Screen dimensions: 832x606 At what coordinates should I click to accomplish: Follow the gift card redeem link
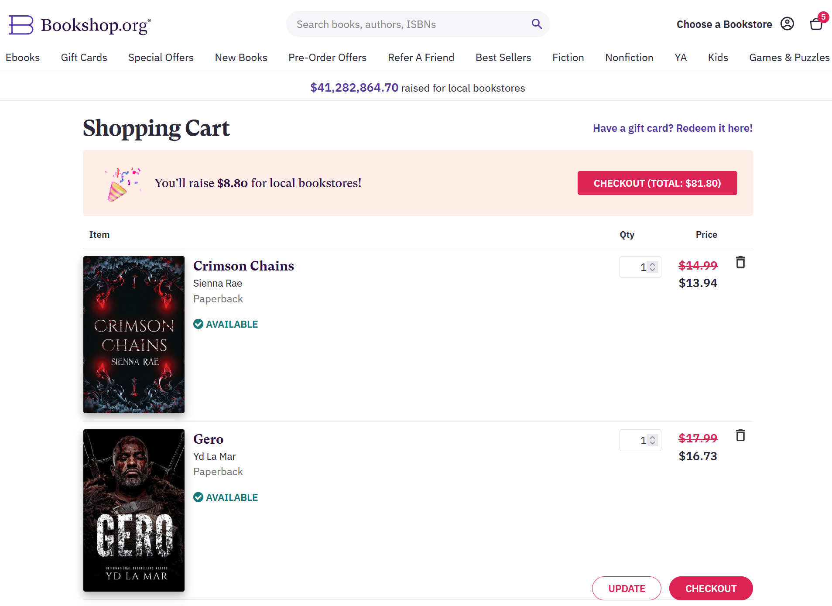[672, 128]
